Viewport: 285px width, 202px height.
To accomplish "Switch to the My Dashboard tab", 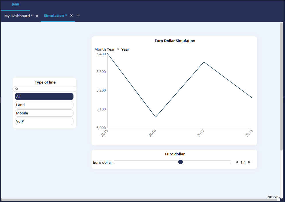I will tap(18, 16).
